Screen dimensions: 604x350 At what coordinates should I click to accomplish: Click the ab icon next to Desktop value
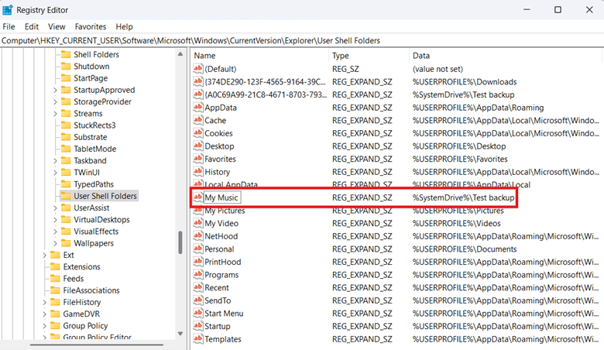(197, 146)
